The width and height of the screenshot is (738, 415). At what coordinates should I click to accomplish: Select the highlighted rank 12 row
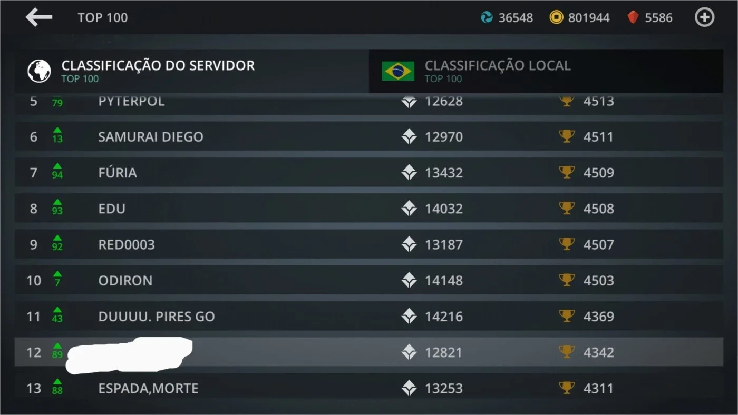[x=369, y=352]
